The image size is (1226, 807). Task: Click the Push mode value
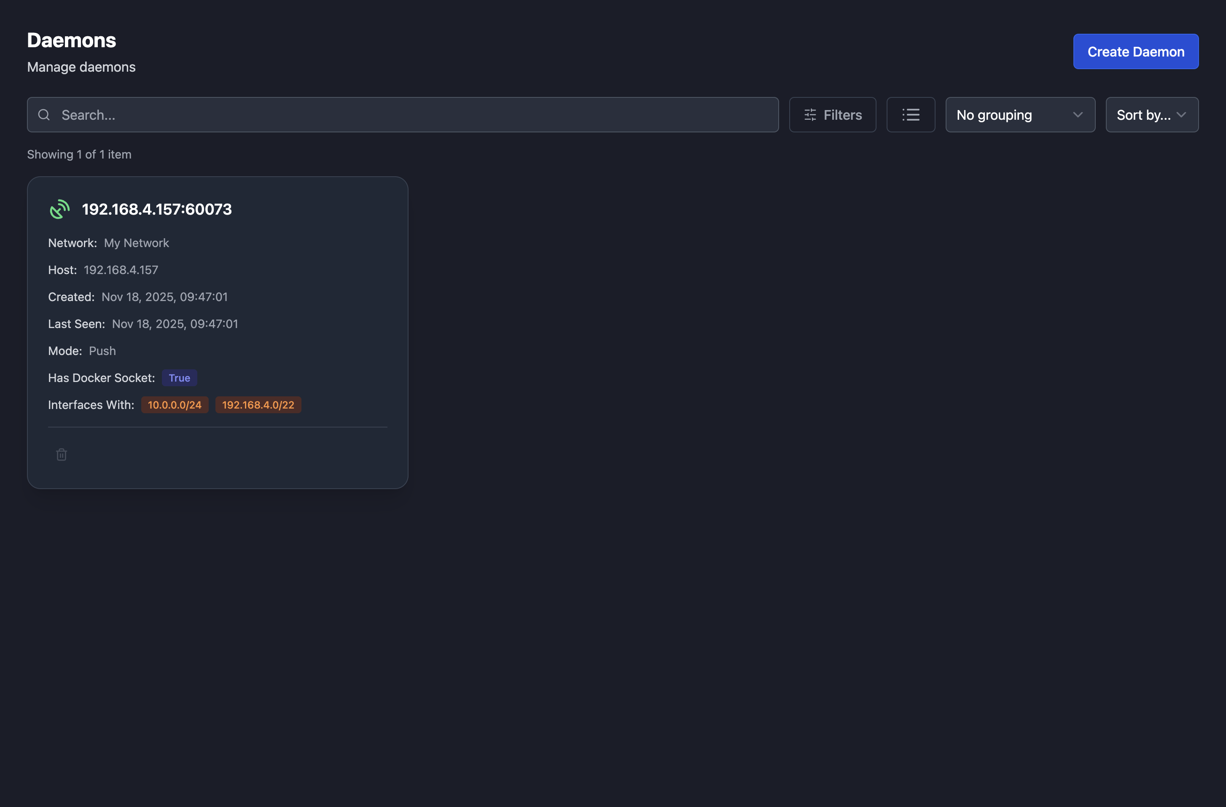(x=102, y=351)
